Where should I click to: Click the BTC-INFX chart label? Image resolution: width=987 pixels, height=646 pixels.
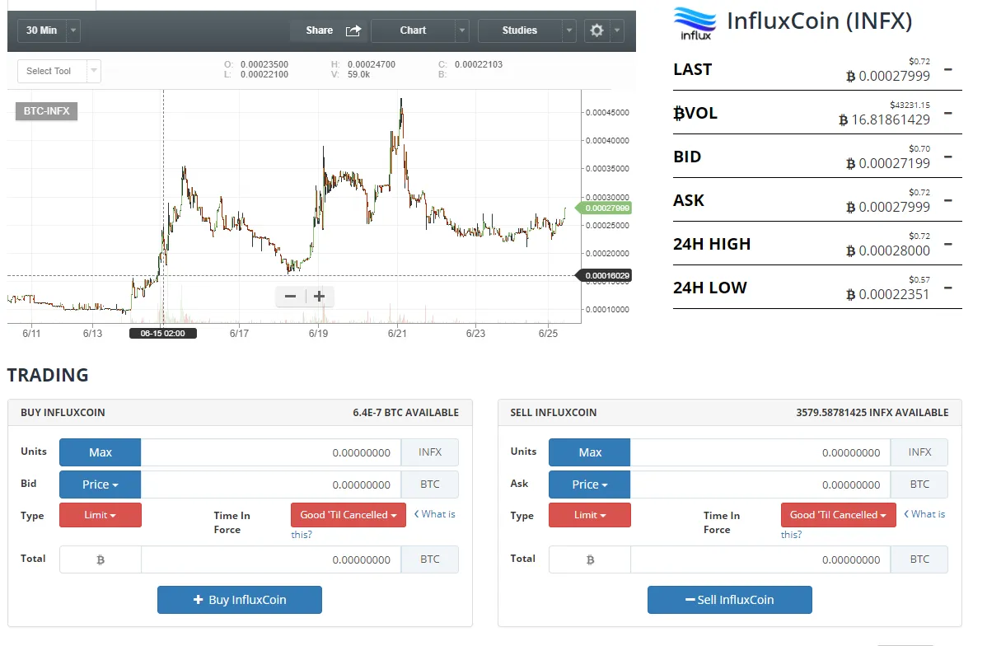click(47, 110)
